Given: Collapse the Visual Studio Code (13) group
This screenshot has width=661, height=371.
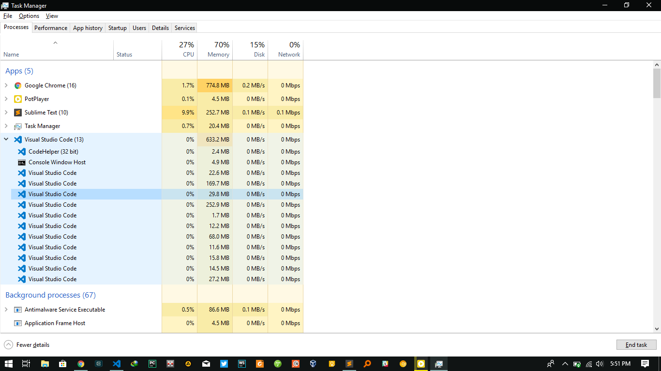Looking at the screenshot, I should pos(6,140).
